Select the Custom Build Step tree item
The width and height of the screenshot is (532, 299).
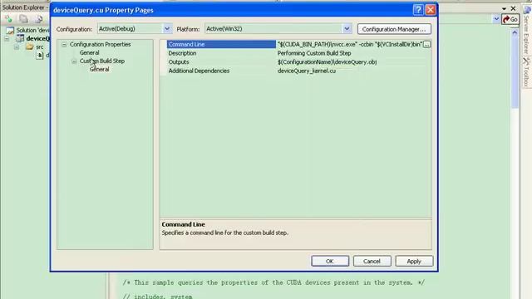[102, 61]
